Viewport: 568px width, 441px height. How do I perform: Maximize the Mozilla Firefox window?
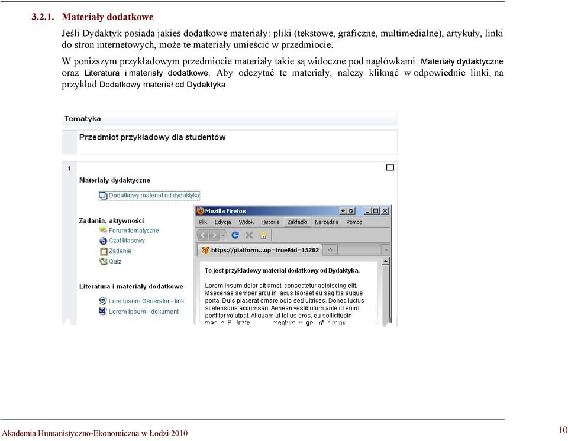tap(376, 210)
